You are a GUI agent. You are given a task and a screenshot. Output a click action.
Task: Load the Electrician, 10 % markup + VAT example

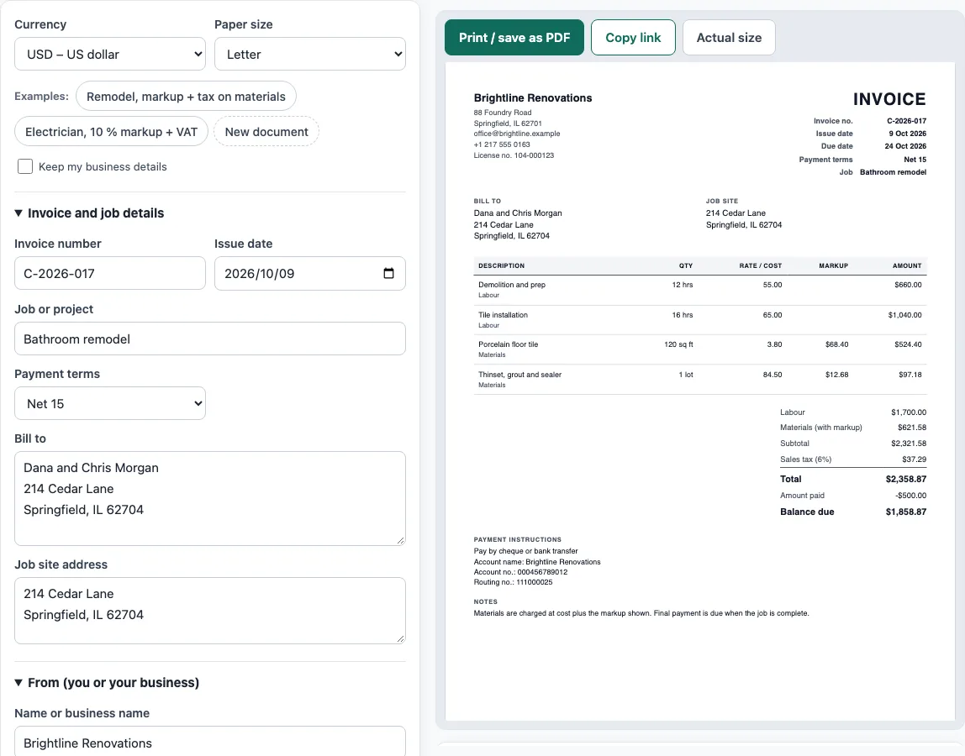click(112, 132)
